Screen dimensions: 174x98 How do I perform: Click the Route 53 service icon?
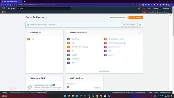click(105, 55)
